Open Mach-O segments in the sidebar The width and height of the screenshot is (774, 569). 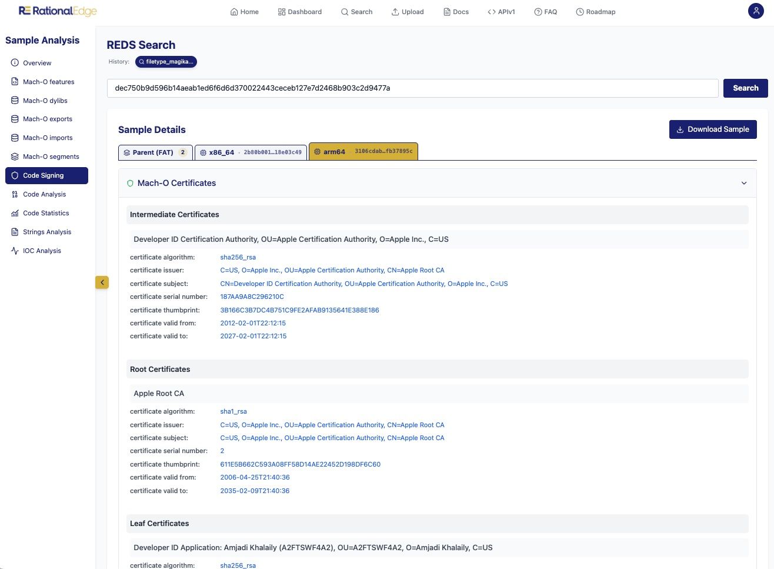point(51,157)
